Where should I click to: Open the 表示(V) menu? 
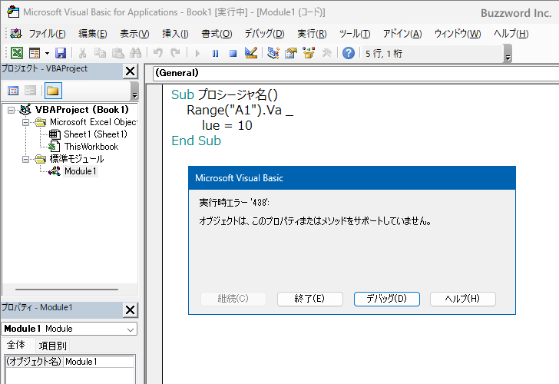(x=134, y=34)
